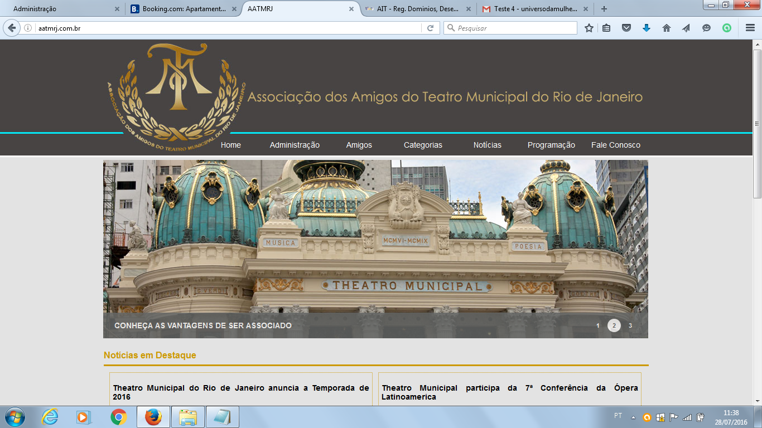
Task: Click the AATMRJ laurel logo
Action: [176, 98]
